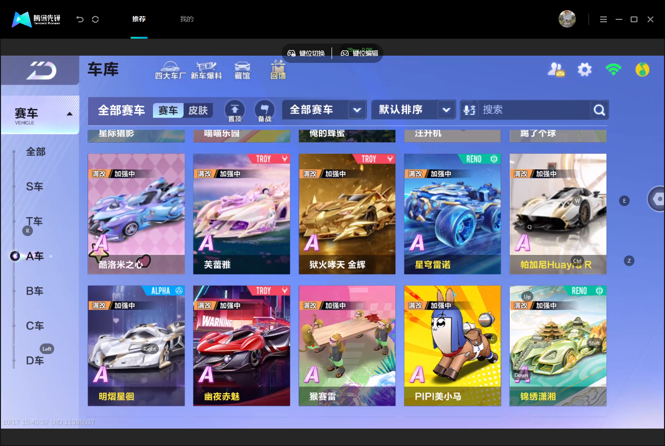The width and height of the screenshot is (665, 446).
Task: Switch toggle to 赛车 view
Action: pyautogui.click(x=168, y=110)
